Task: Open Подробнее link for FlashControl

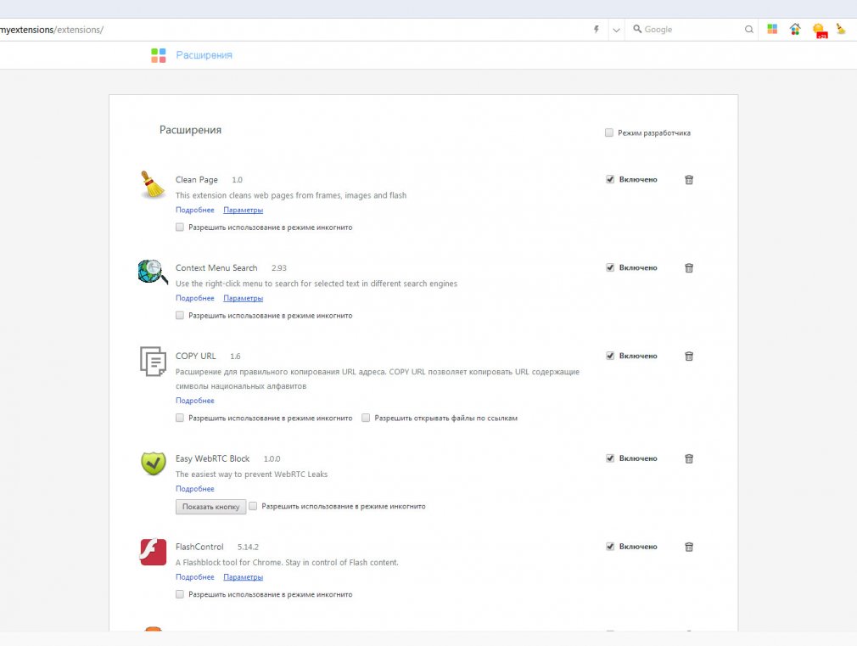Action: coord(194,577)
